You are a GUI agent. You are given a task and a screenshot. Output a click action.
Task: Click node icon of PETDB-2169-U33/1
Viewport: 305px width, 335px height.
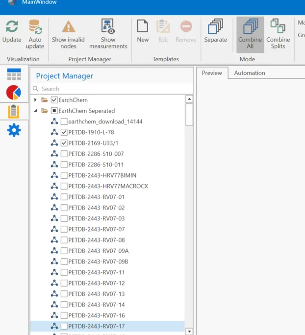point(54,143)
